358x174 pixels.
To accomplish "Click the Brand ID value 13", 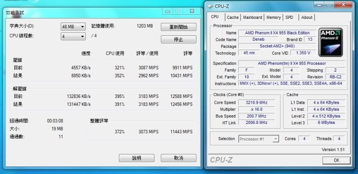I will [310, 39].
